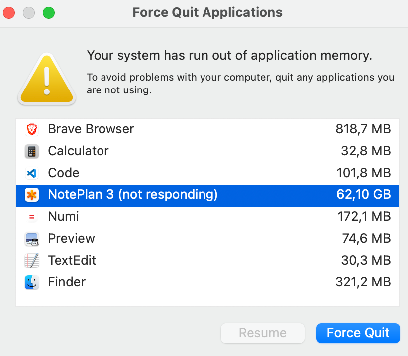The height and width of the screenshot is (356, 408).
Task: Select TextEdit in the application list
Action: click(x=207, y=261)
